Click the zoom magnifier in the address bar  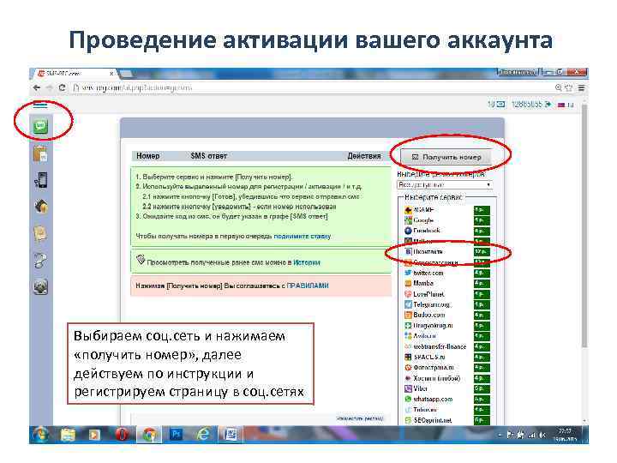[558, 87]
